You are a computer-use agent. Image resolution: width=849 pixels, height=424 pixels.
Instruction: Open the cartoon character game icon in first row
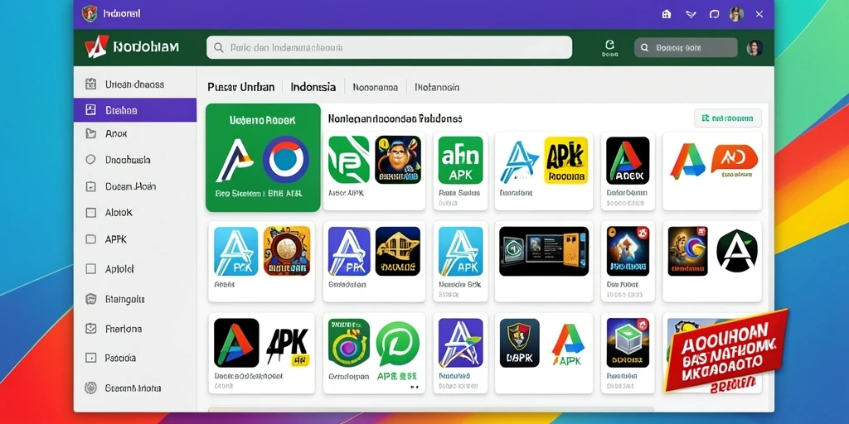tap(398, 160)
